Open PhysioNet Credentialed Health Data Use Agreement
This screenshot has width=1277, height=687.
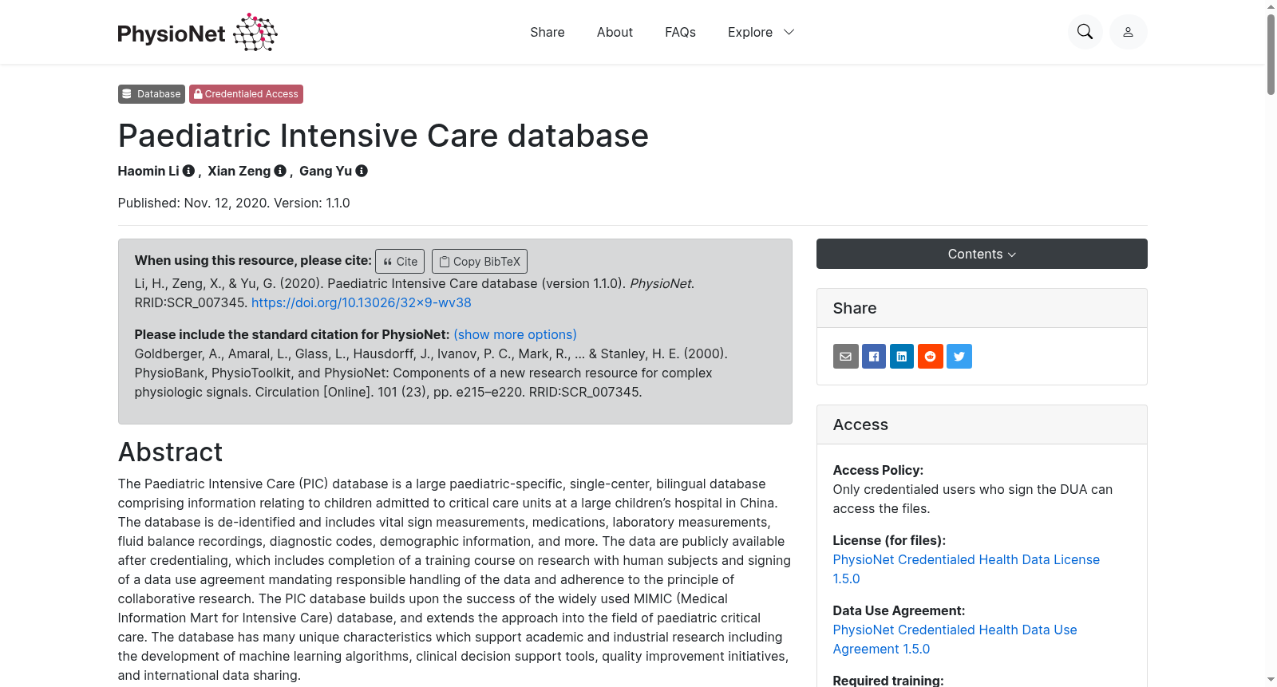click(955, 639)
